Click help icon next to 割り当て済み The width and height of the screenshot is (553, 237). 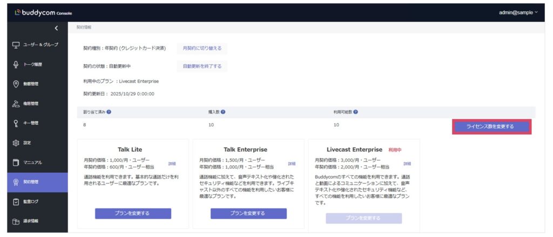(109, 112)
